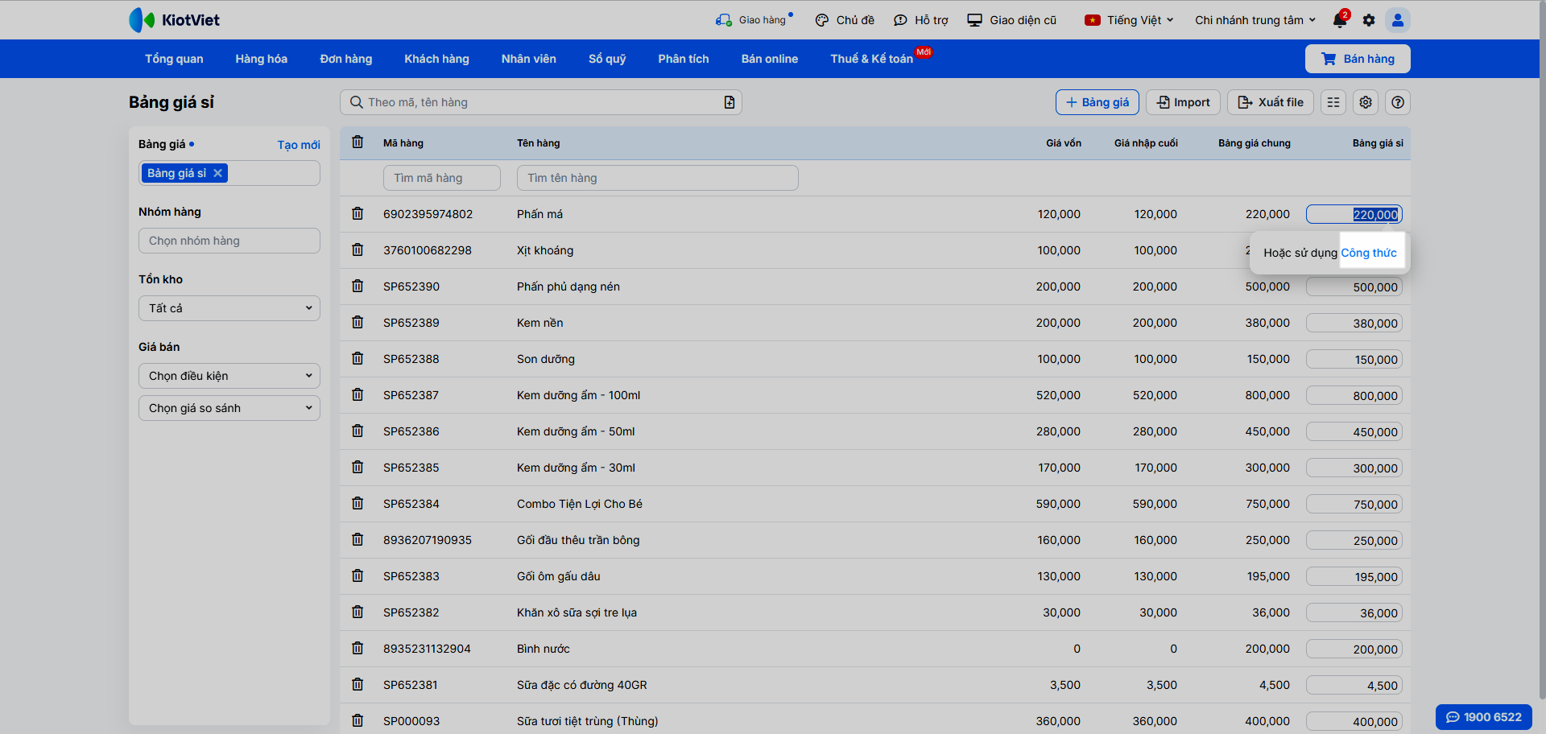
Task: Open settings gear in top header
Action: point(1369,20)
